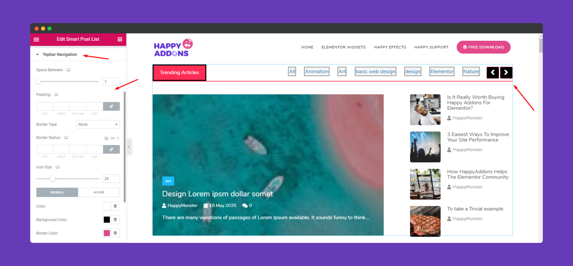Open the black Background Color swatch
The width and height of the screenshot is (573, 266).
(107, 220)
